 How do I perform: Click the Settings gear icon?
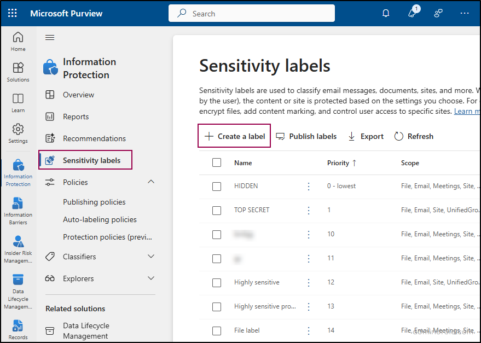pyautogui.click(x=18, y=133)
